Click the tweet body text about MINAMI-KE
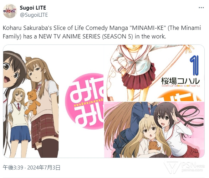This screenshot has height=178, width=209. pyautogui.click(x=102, y=32)
